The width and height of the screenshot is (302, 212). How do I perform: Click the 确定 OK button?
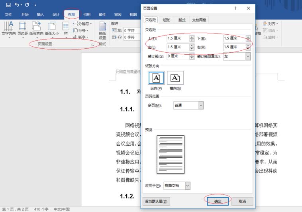218,201
